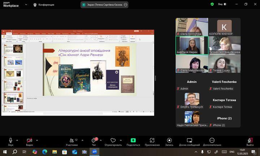Click the shared slide title text

(x=84, y=53)
